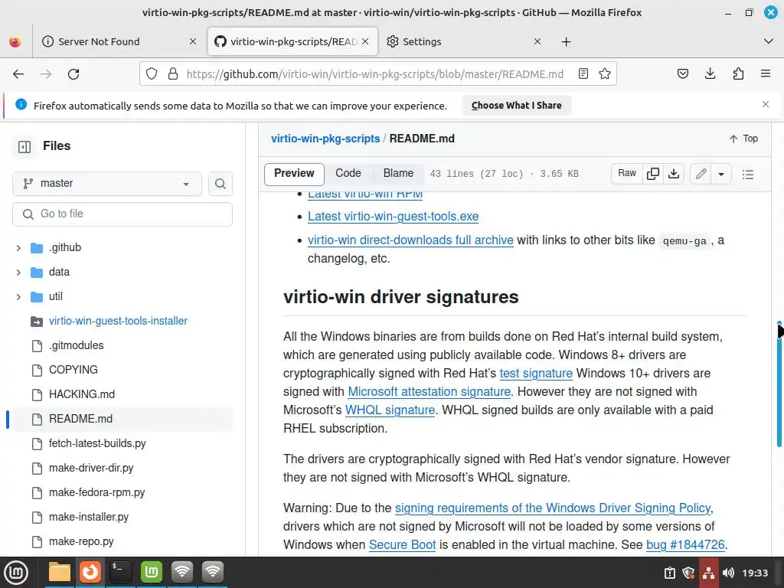Switch to the Code view tab
The height and width of the screenshot is (588, 784).
point(348,174)
